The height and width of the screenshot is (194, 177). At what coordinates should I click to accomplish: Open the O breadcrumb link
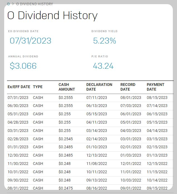click(x=8, y=4)
